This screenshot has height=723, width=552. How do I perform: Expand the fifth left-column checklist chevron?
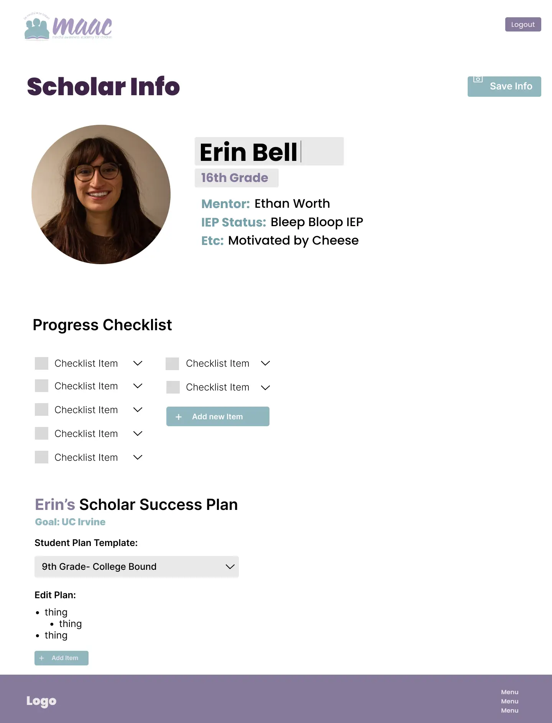(x=138, y=457)
